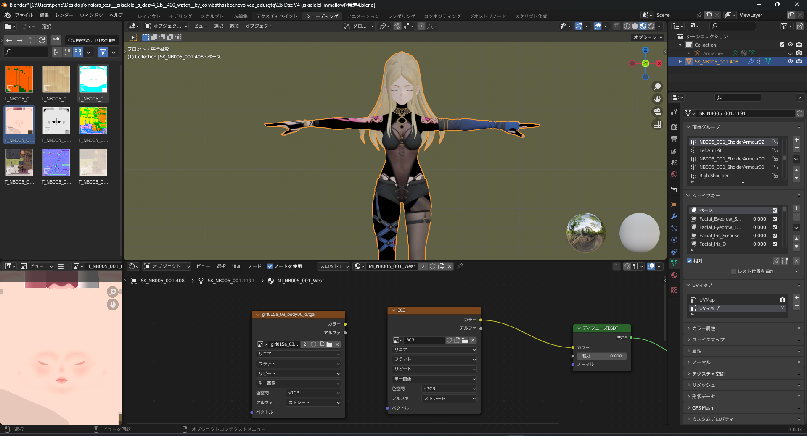Screen dimensions: 807x436
Task: Switch to the モデリング workspace tab
Action: tap(180, 16)
